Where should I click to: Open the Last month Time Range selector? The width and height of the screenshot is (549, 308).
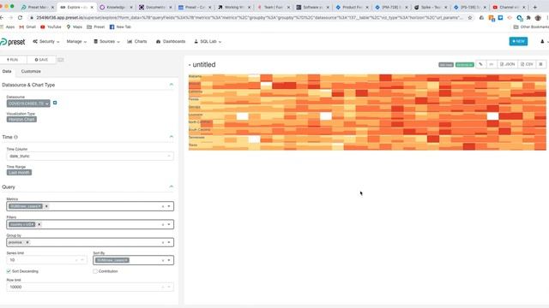[x=19, y=173]
